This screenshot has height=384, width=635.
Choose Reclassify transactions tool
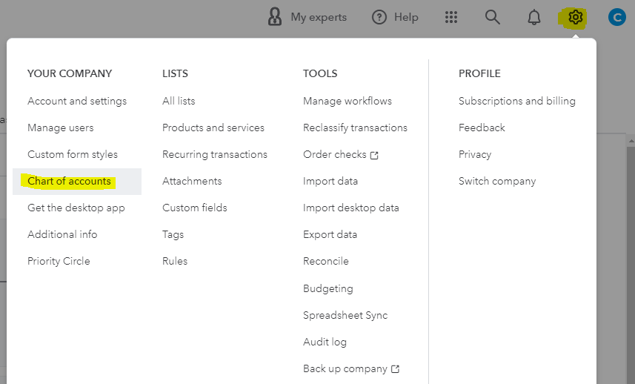pos(355,128)
